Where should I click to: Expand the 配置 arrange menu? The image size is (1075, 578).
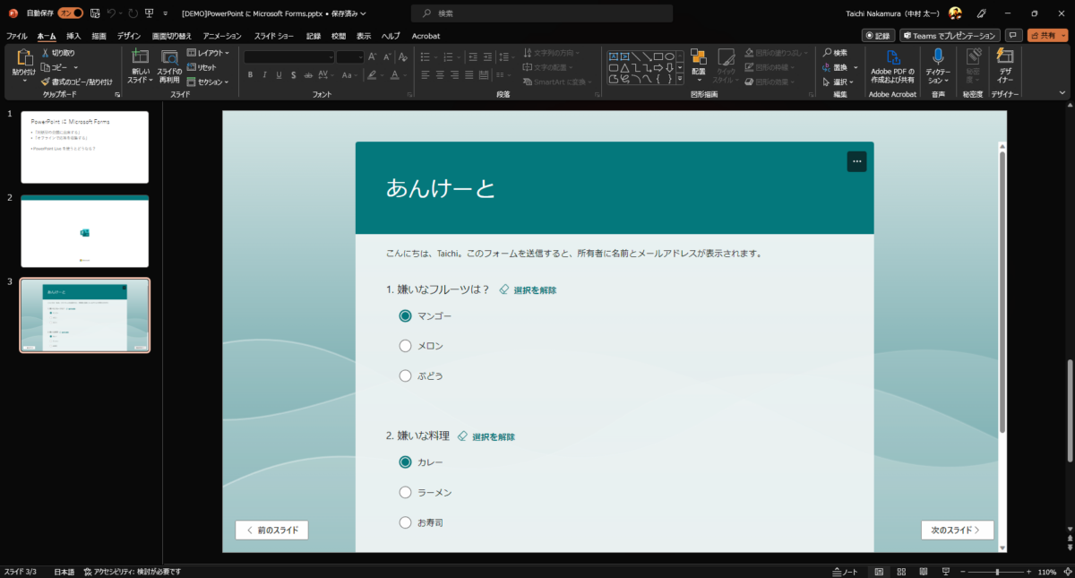coord(699,69)
